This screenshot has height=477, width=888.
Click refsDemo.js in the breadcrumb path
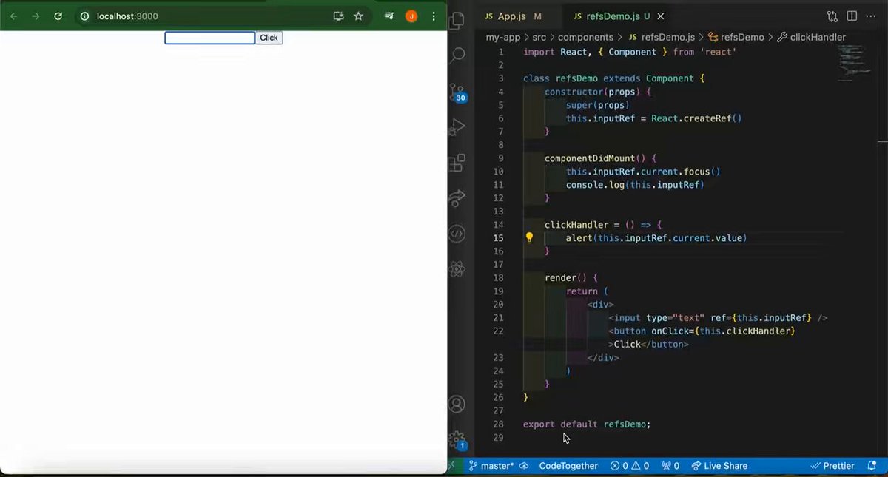[x=661, y=37]
